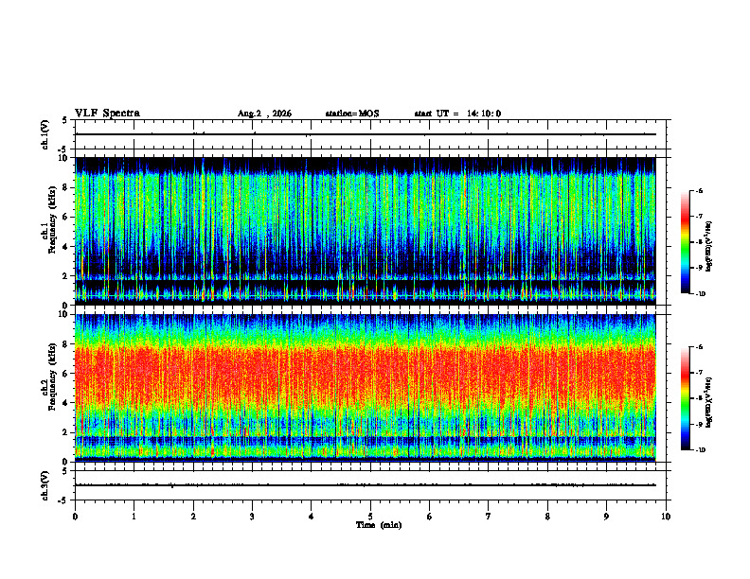Click the ch.1 "Frequency (kHz)" axis label

click(52, 219)
